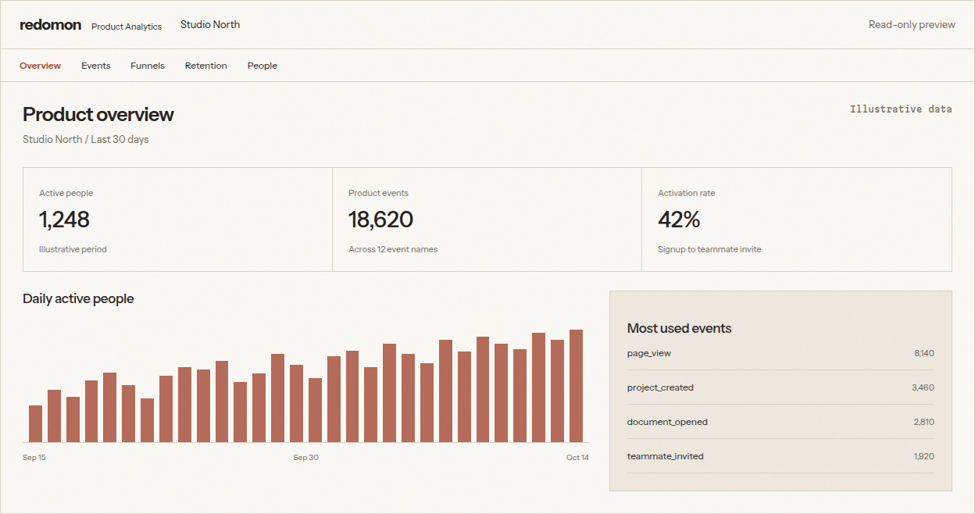Select the project_created event row
The image size is (975, 514).
pos(780,388)
